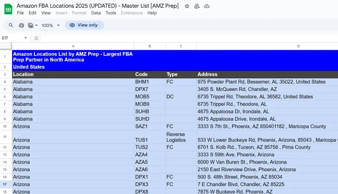
Task: Open the View menu
Action: (x=46, y=13)
